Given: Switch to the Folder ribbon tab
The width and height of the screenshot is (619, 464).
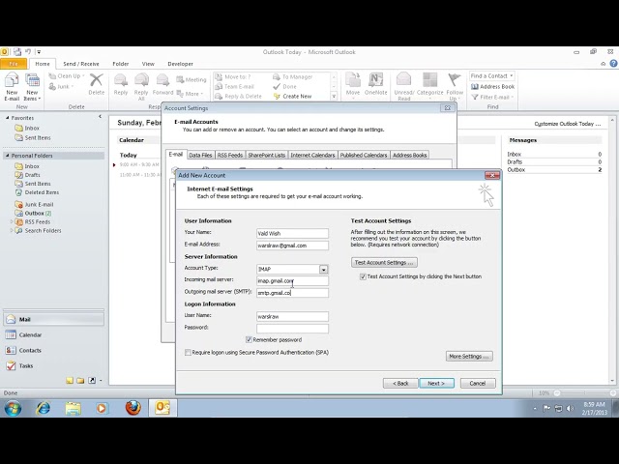Looking at the screenshot, I should tap(120, 64).
